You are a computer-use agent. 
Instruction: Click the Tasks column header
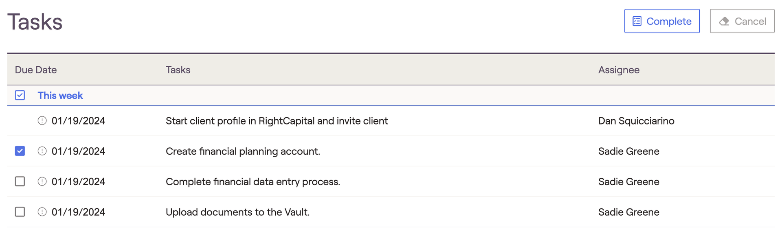(178, 70)
